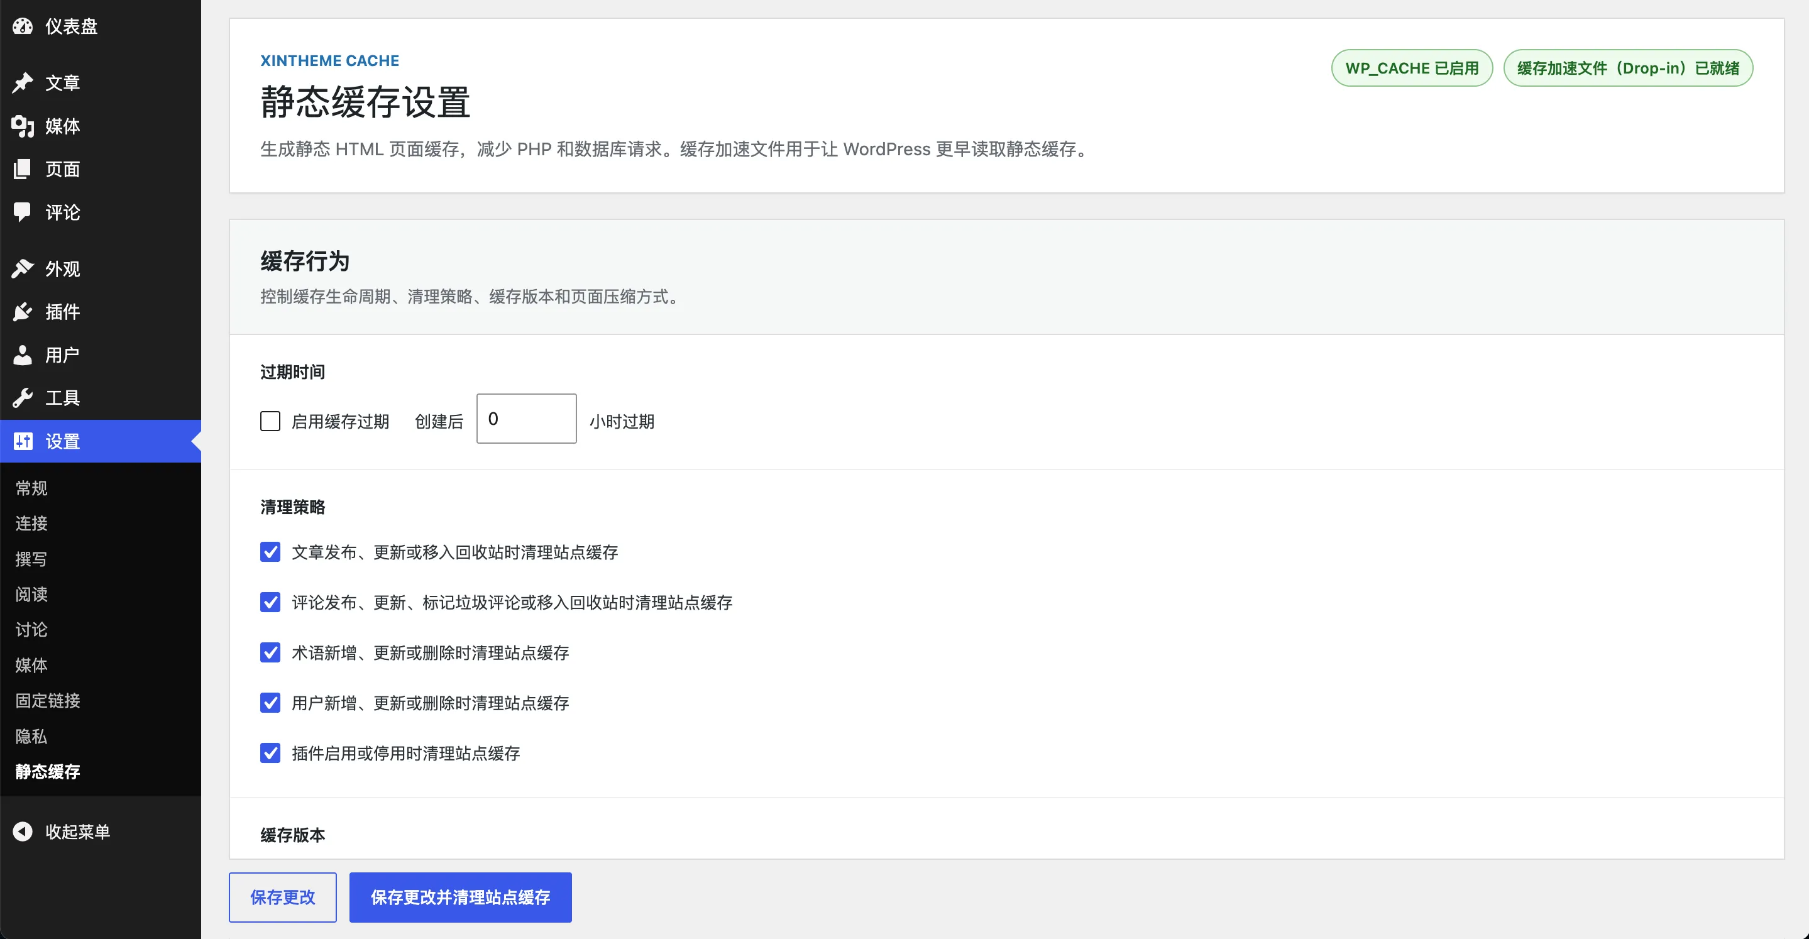Toggle 用户新增、更新或删除时清理站点缓存 checkbox
The width and height of the screenshot is (1809, 939).
click(270, 703)
